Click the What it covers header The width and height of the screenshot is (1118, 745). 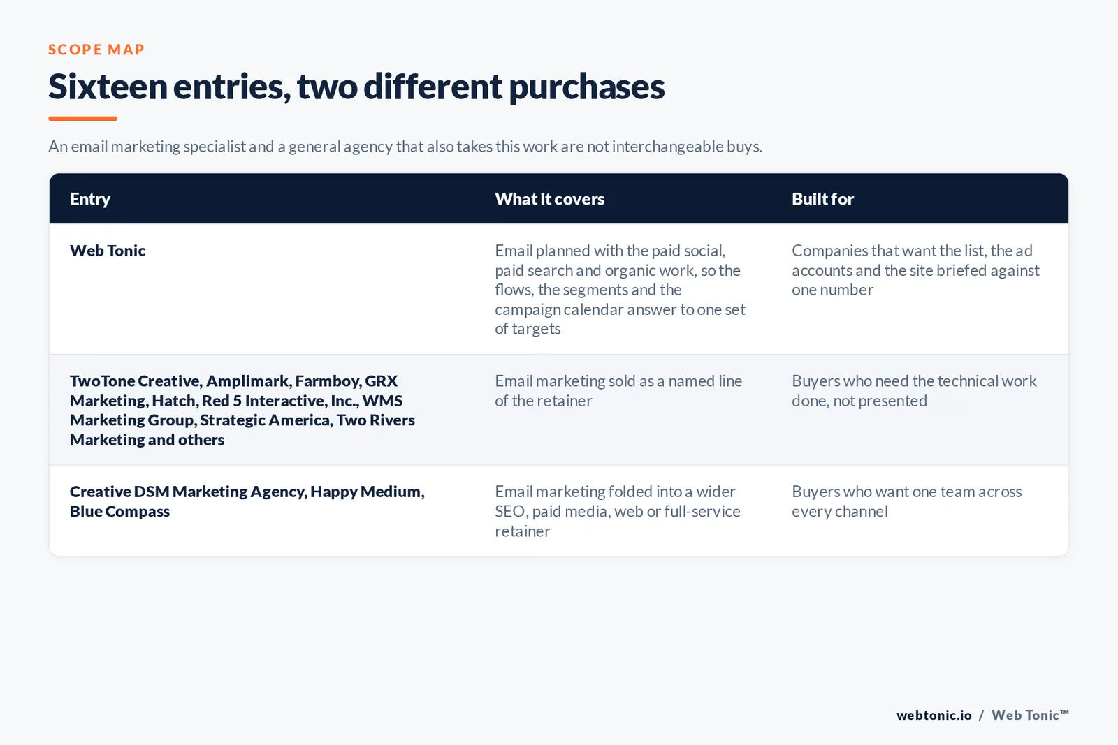pos(549,199)
